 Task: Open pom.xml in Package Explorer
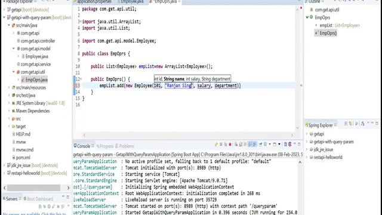coord(23,158)
